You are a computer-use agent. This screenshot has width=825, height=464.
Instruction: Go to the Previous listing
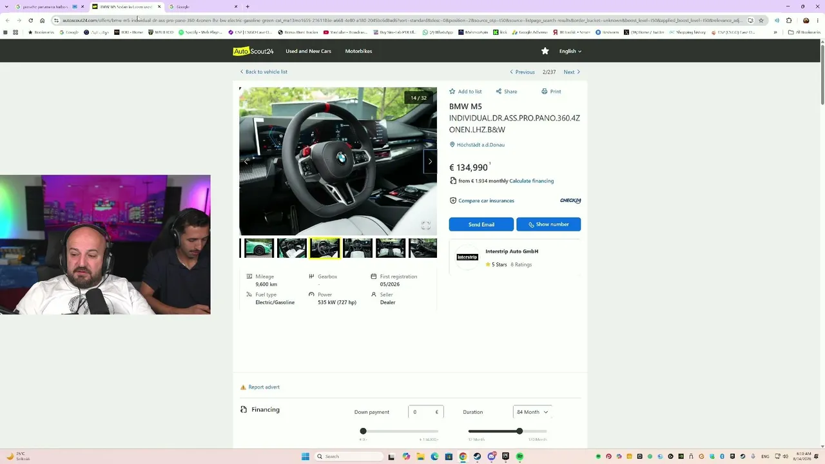pyautogui.click(x=522, y=72)
